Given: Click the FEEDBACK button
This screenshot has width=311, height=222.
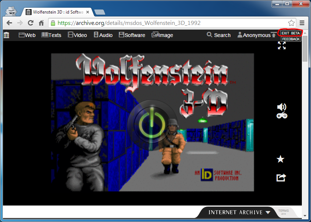Looking at the screenshot, I should [291, 39].
